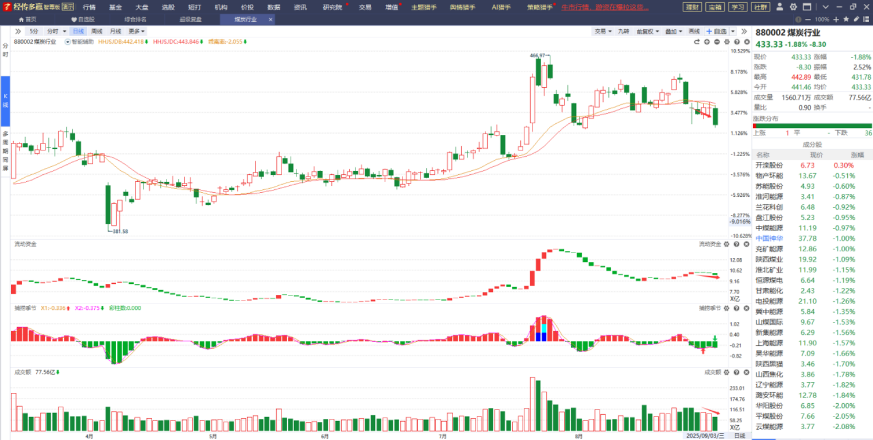This screenshot has height=440, width=873.
Task: Go to 首页 home tab
Action: coord(27,20)
